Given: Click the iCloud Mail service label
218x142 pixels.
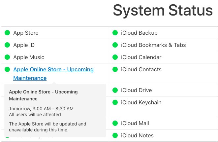Looking at the screenshot, I should point(135,123).
